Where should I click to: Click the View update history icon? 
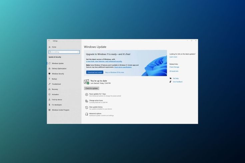click(x=87, y=108)
